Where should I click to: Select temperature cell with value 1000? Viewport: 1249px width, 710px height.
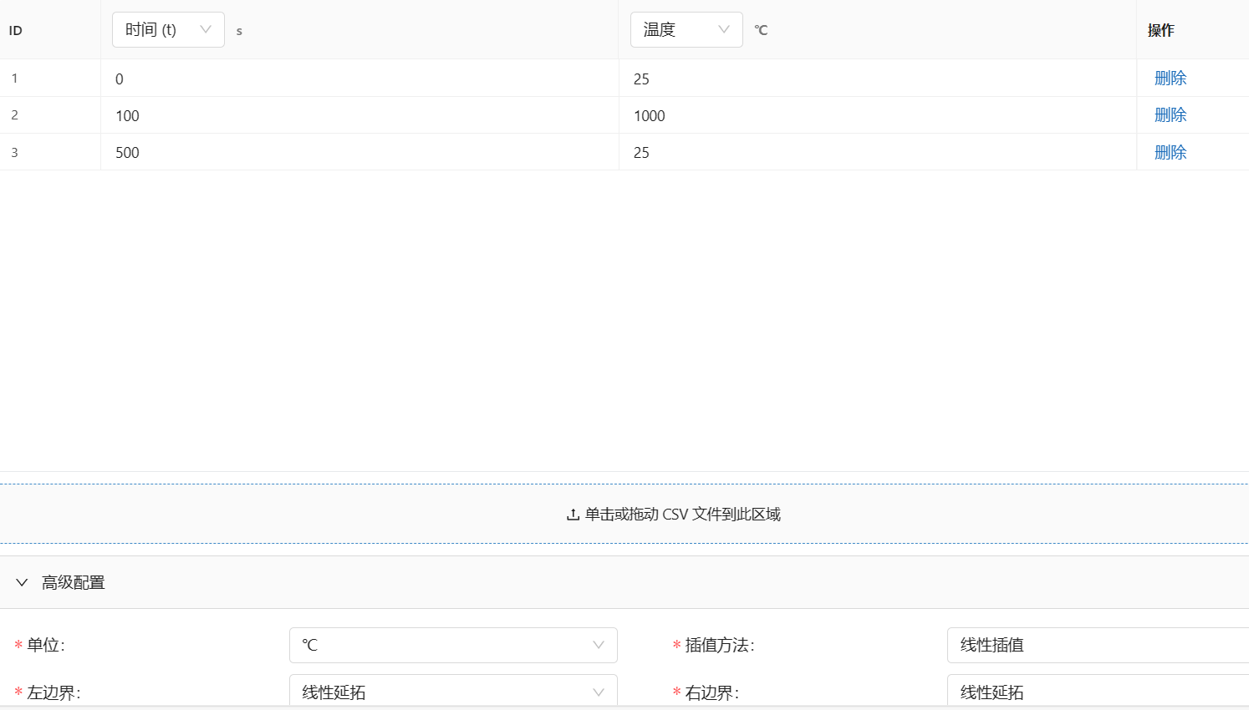tap(878, 115)
